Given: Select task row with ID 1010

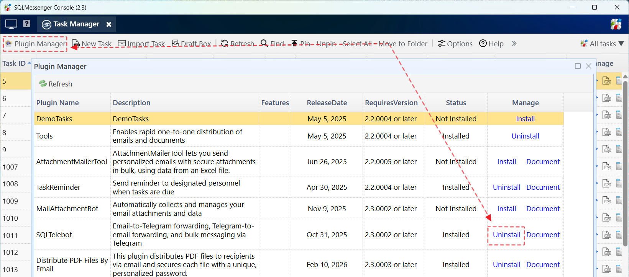Looking at the screenshot, I should 16,218.
